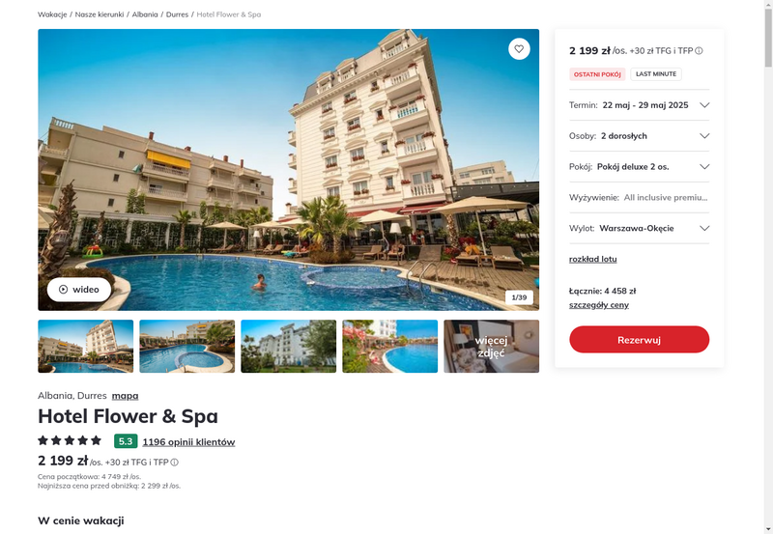Open the Pokój deluxe 2 os. dropdown
This screenshot has width=773, height=534.
639,166
